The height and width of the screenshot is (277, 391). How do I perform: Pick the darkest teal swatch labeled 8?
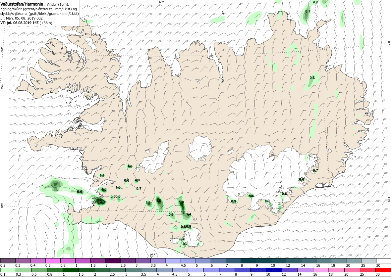(x=248, y=261)
